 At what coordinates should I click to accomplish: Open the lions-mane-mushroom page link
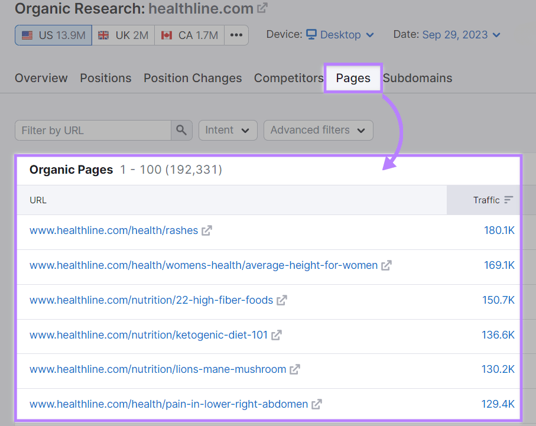point(158,370)
